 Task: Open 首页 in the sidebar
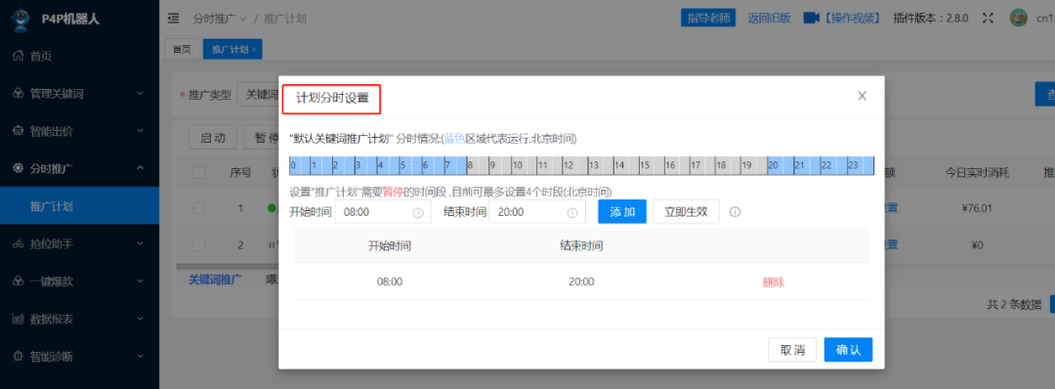tap(79, 57)
